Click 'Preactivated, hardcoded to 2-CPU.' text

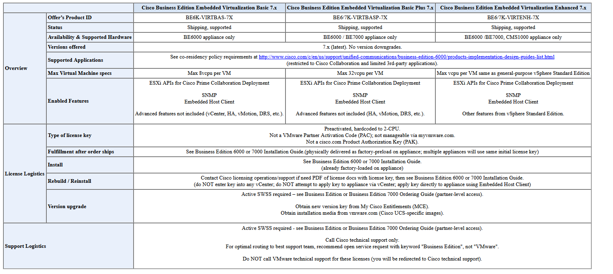(362, 129)
